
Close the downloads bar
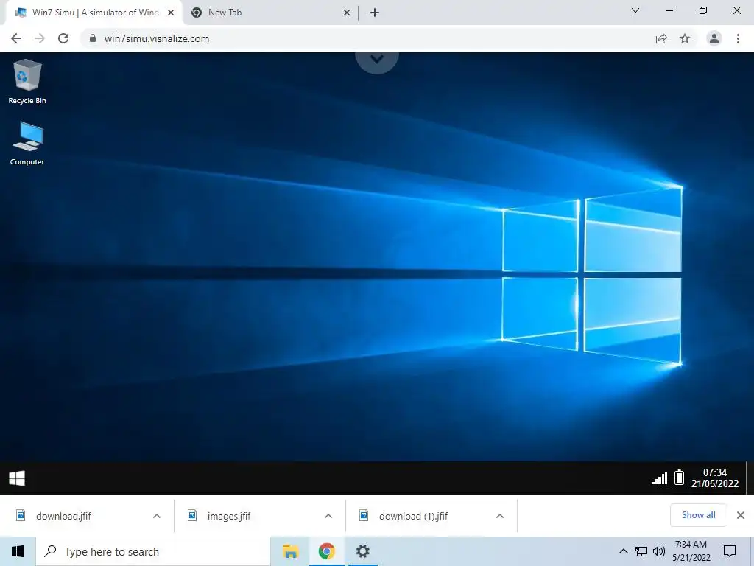741,515
